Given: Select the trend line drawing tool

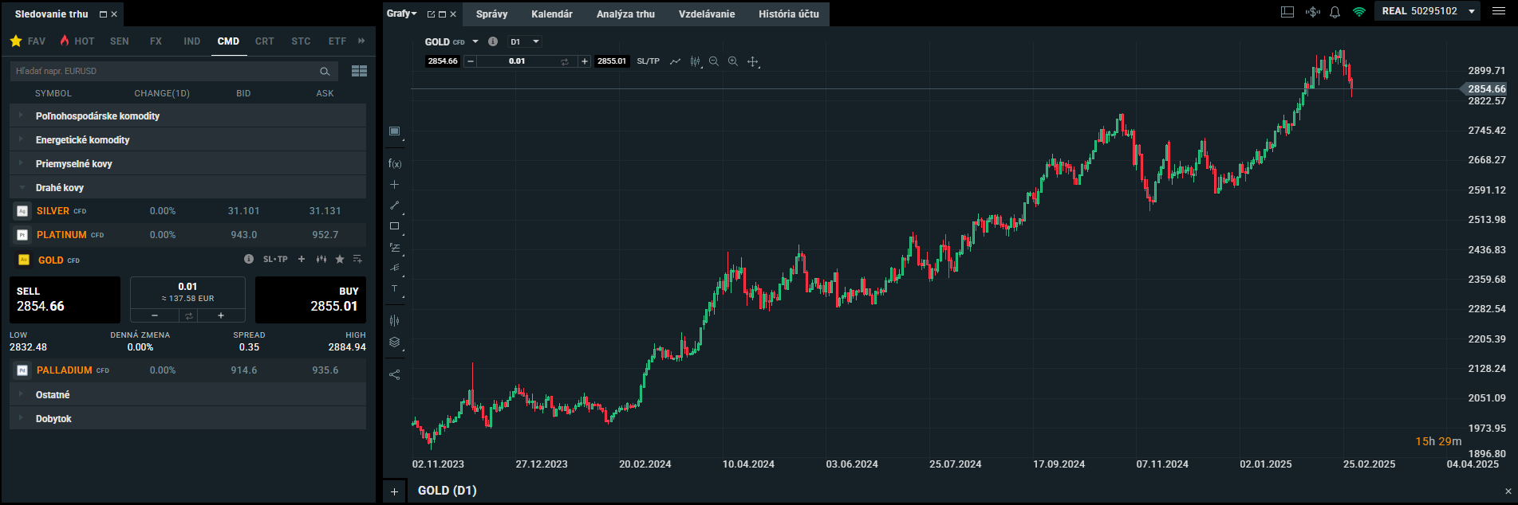Looking at the screenshot, I should click(x=394, y=206).
